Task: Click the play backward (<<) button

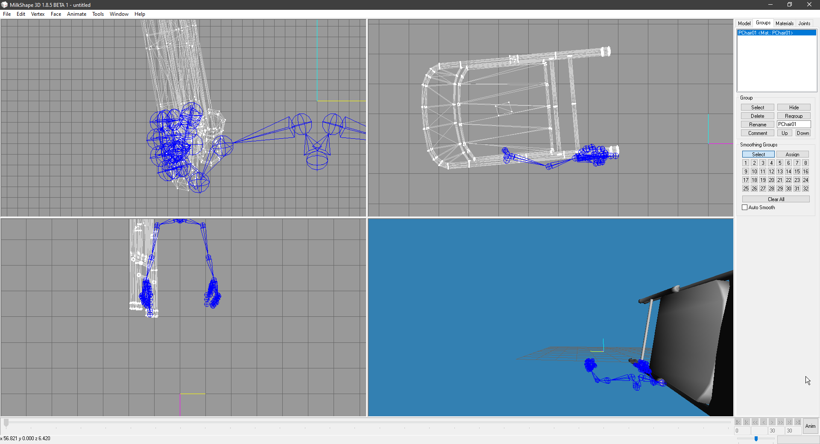Action: click(x=755, y=422)
